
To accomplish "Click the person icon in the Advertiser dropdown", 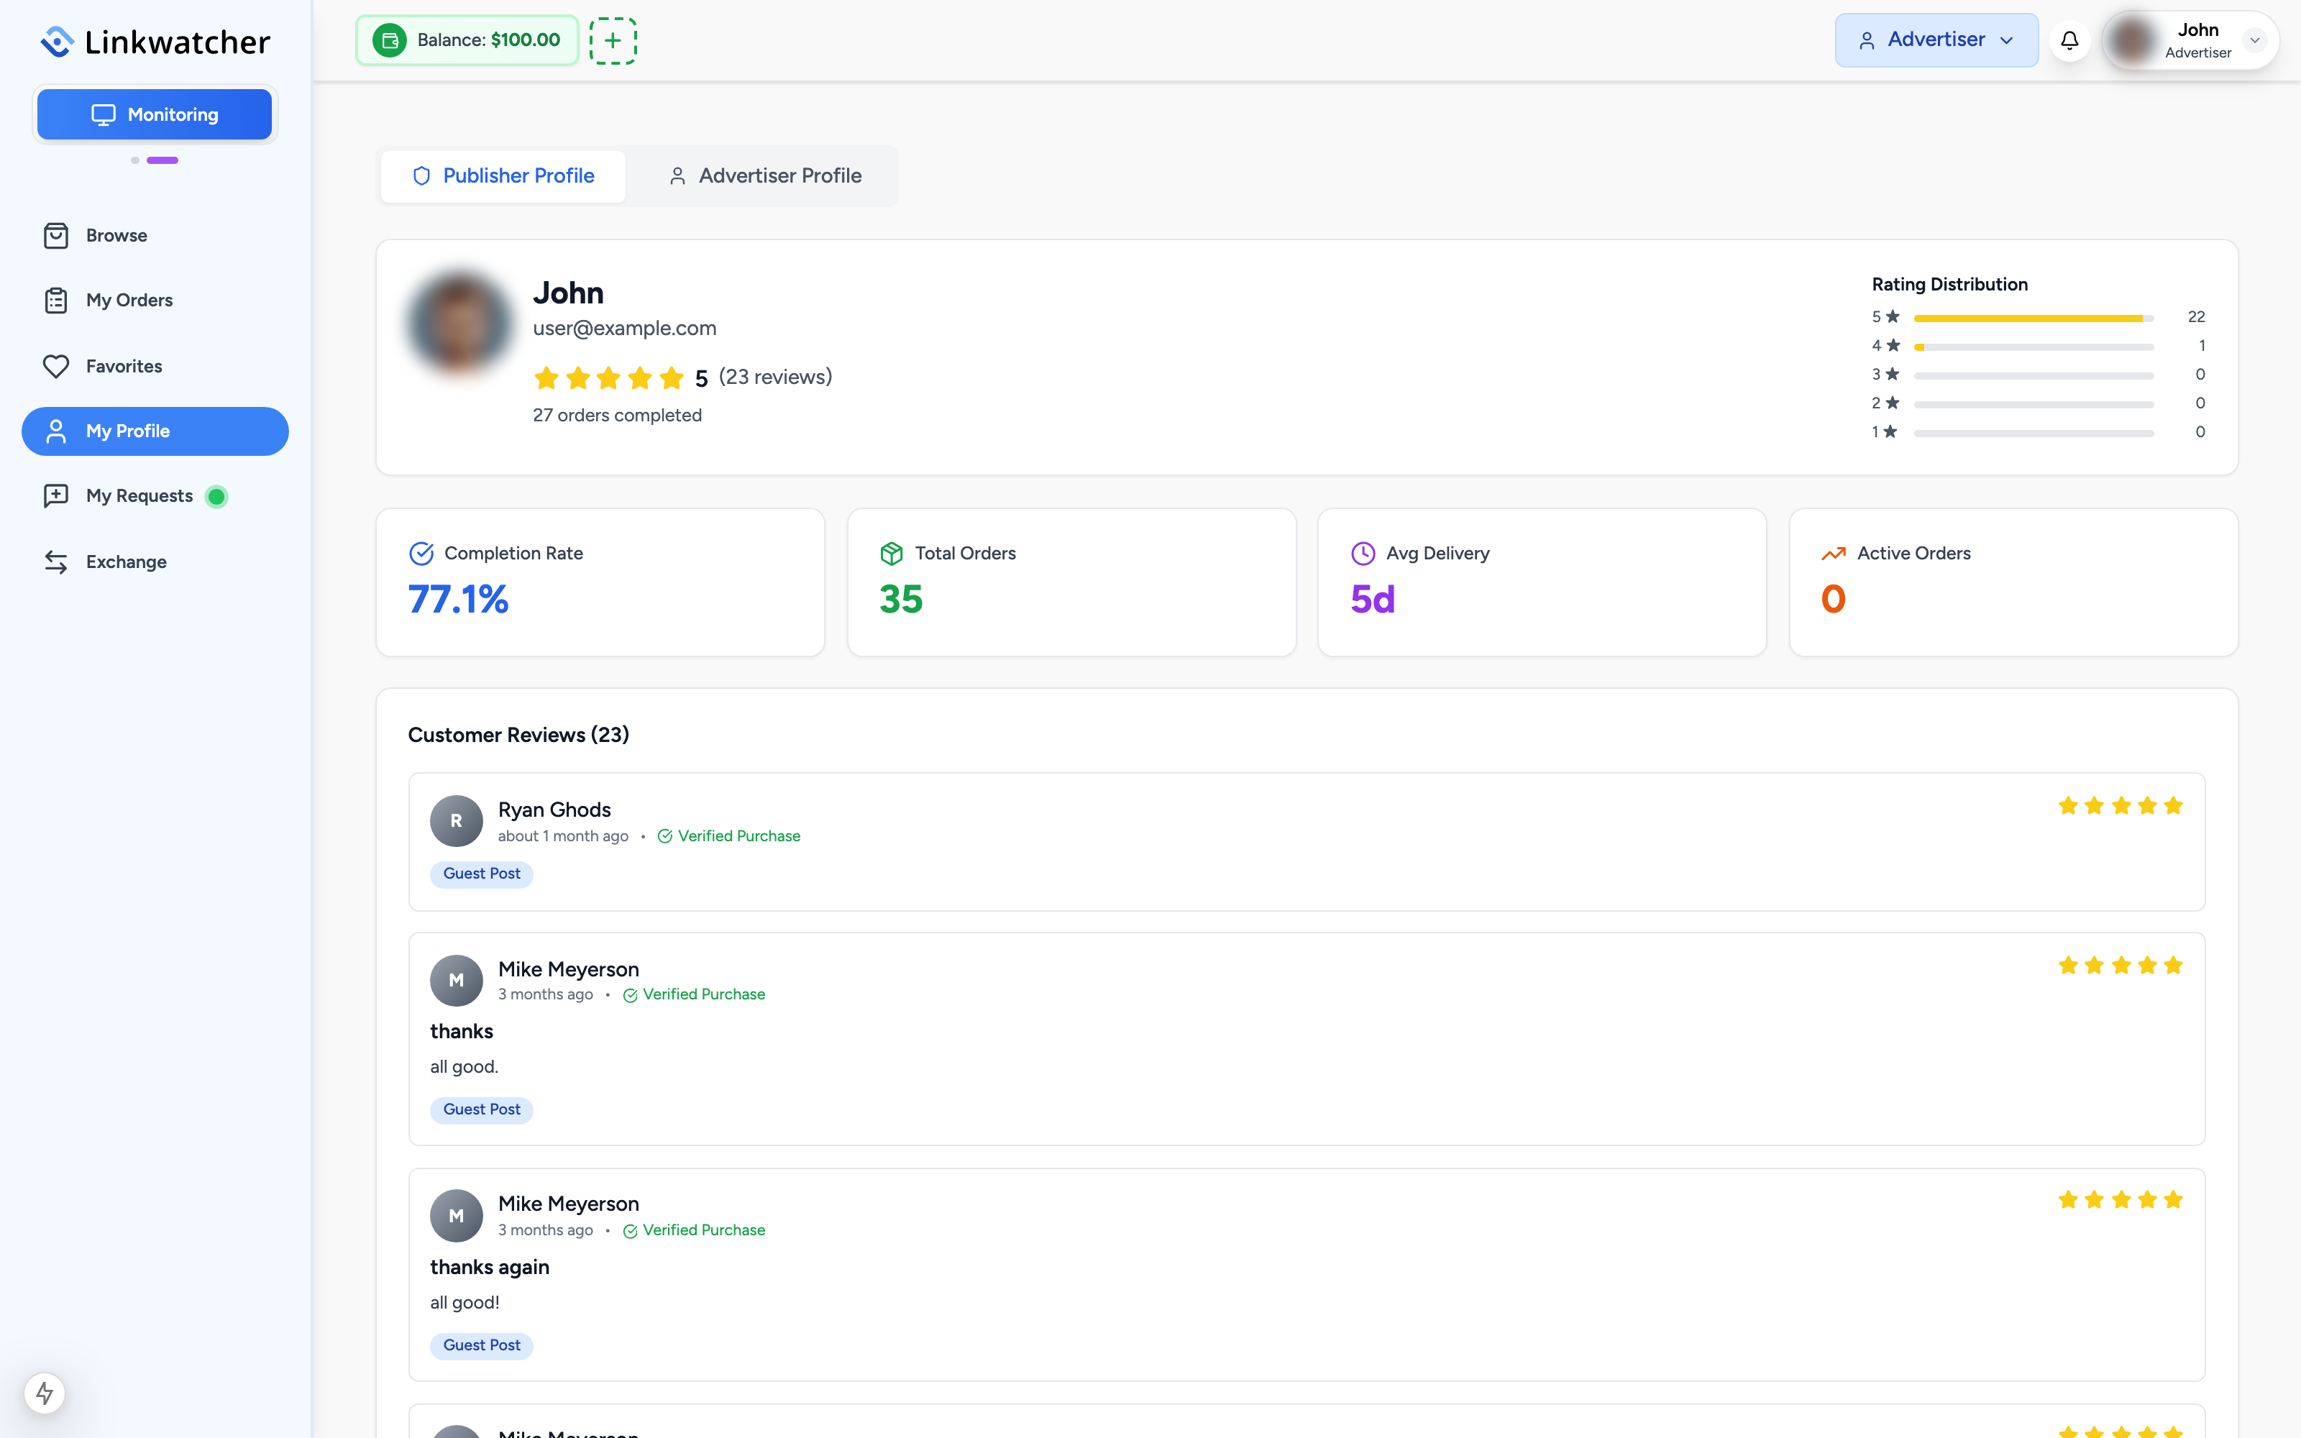I will coord(1867,41).
